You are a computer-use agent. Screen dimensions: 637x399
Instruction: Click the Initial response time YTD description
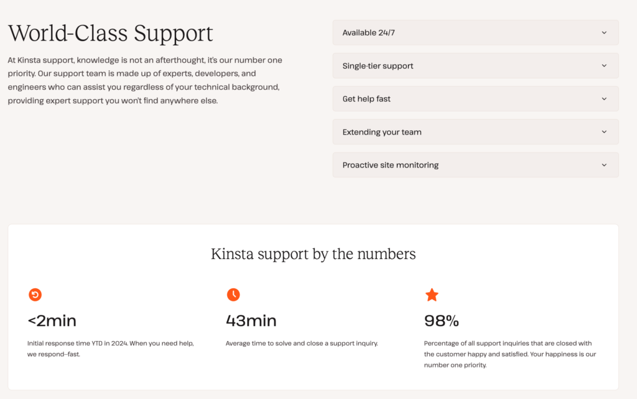click(x=111, y=349)
